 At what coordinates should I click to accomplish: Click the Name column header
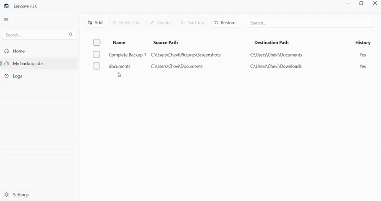[x=119, y=42]
